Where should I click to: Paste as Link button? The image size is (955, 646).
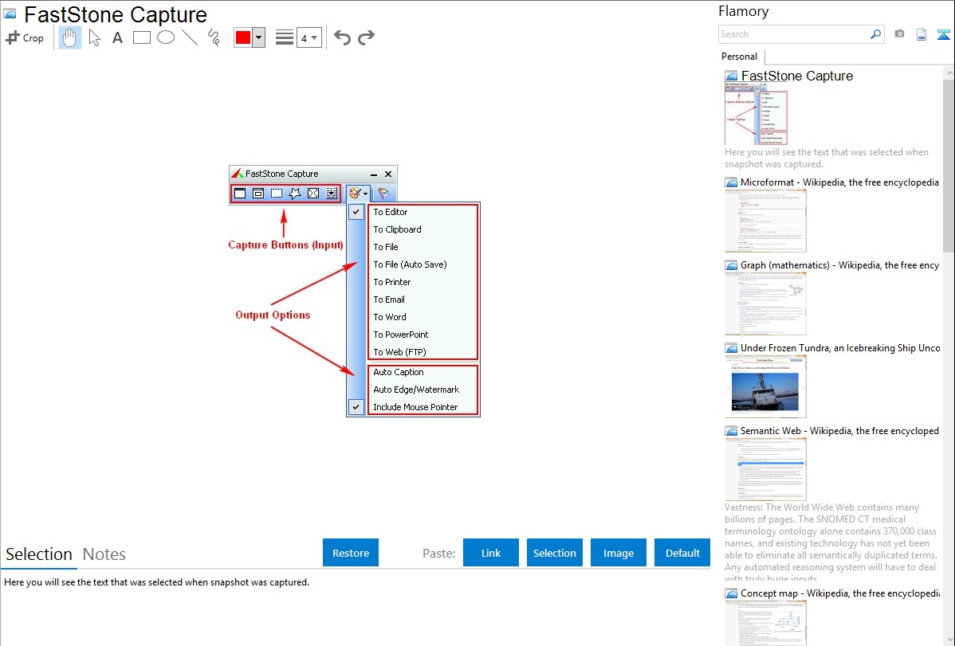(x=491, y=553)
